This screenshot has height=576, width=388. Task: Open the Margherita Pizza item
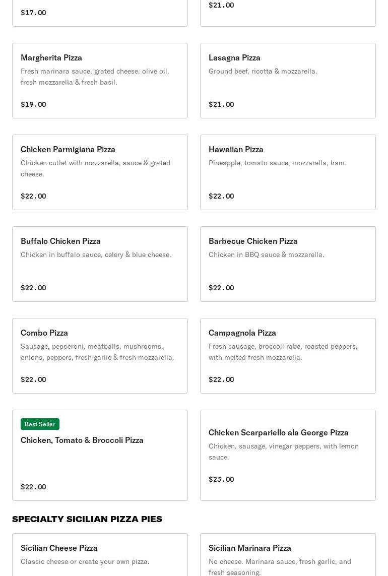pos(100,80)
